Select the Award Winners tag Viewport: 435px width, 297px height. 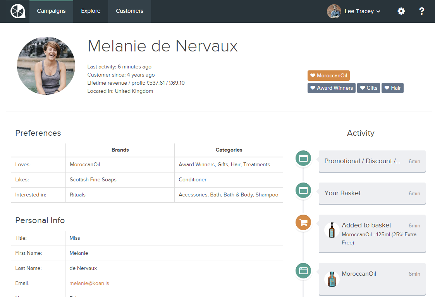click(x=332, y=88)
